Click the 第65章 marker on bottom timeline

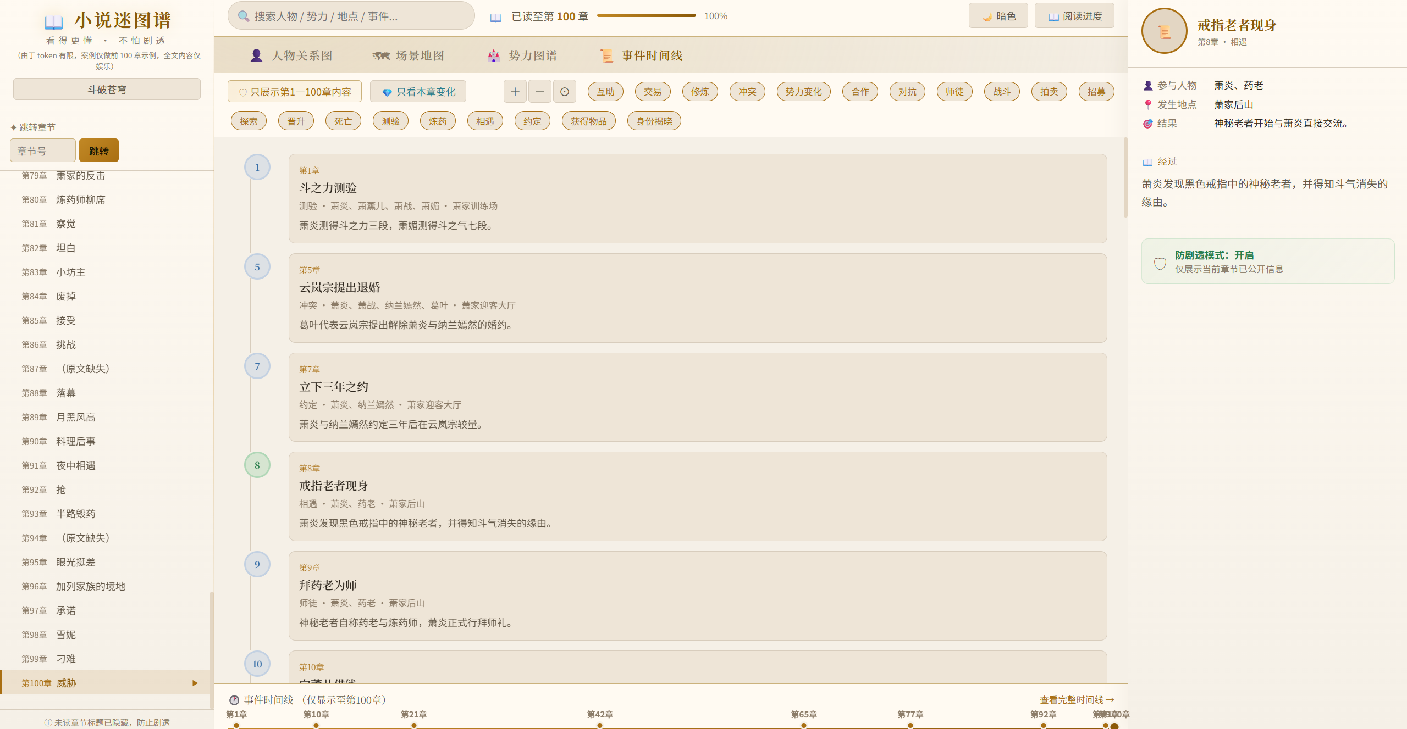coord(804,725)
